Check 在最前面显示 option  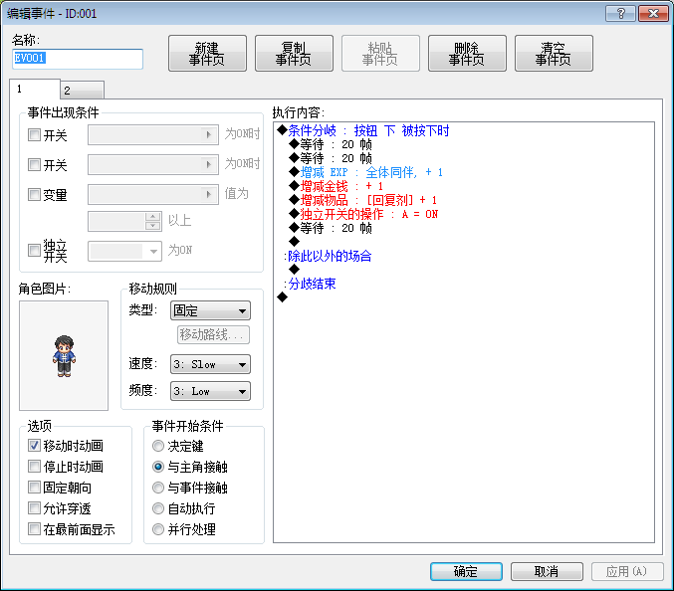tap(34, 528)
